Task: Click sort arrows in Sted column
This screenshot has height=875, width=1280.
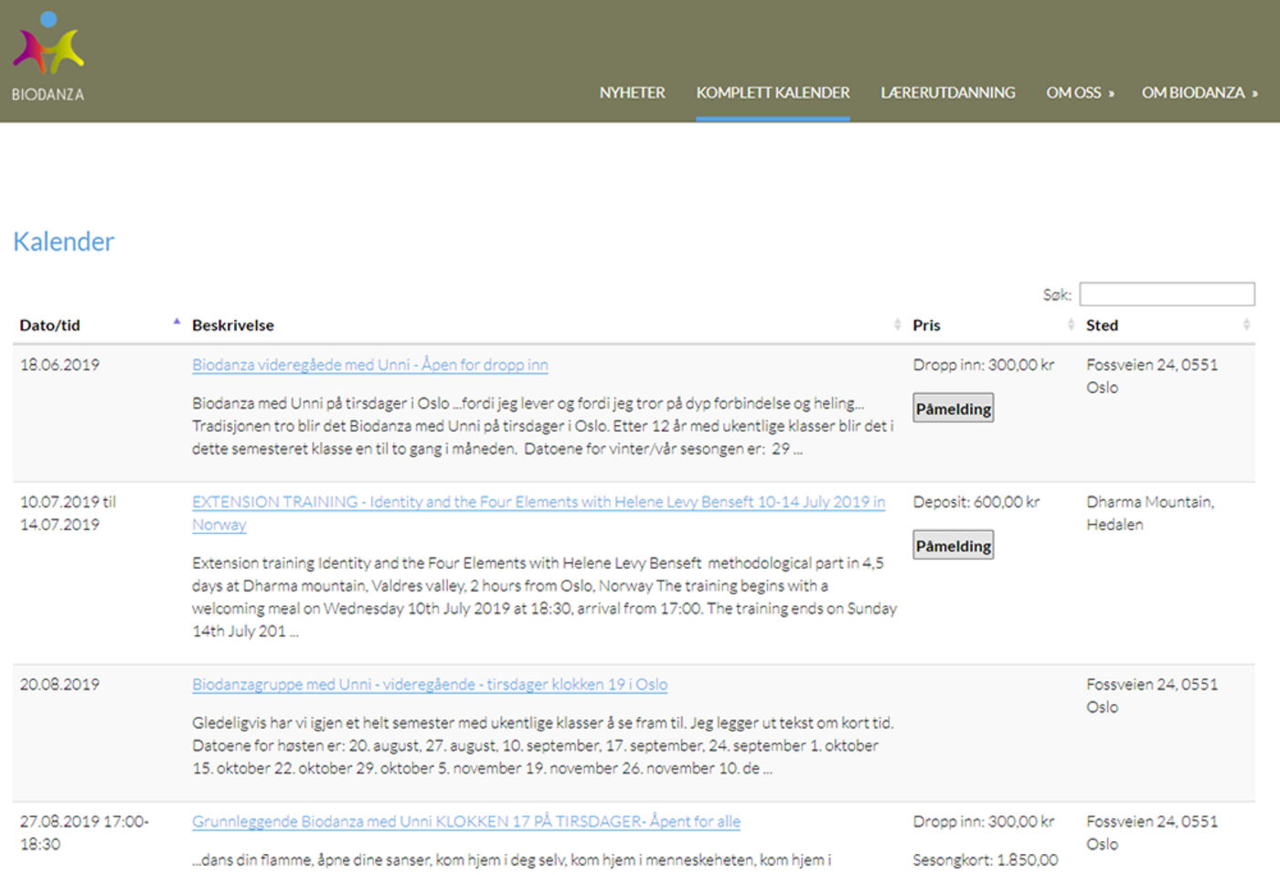Action: point(1246,325)
